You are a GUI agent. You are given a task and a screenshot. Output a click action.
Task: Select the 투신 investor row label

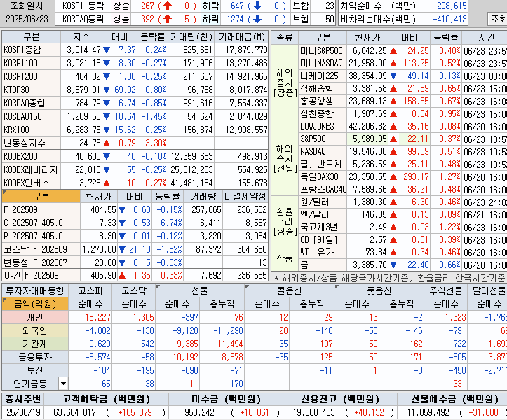tap(35, 370)
